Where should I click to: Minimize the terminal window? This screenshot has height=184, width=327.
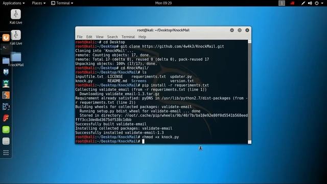coord(232,30)
